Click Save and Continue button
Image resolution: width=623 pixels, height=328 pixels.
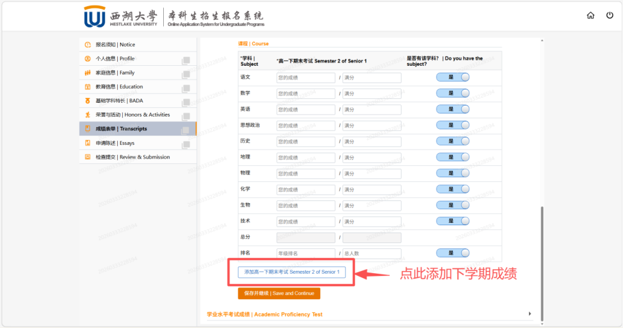[x=279, y=293]
